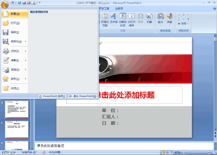This screenshot has width=217, height=155.
Task: Click the 汇报人： text on the slide
Action: [x=110, y=117]
